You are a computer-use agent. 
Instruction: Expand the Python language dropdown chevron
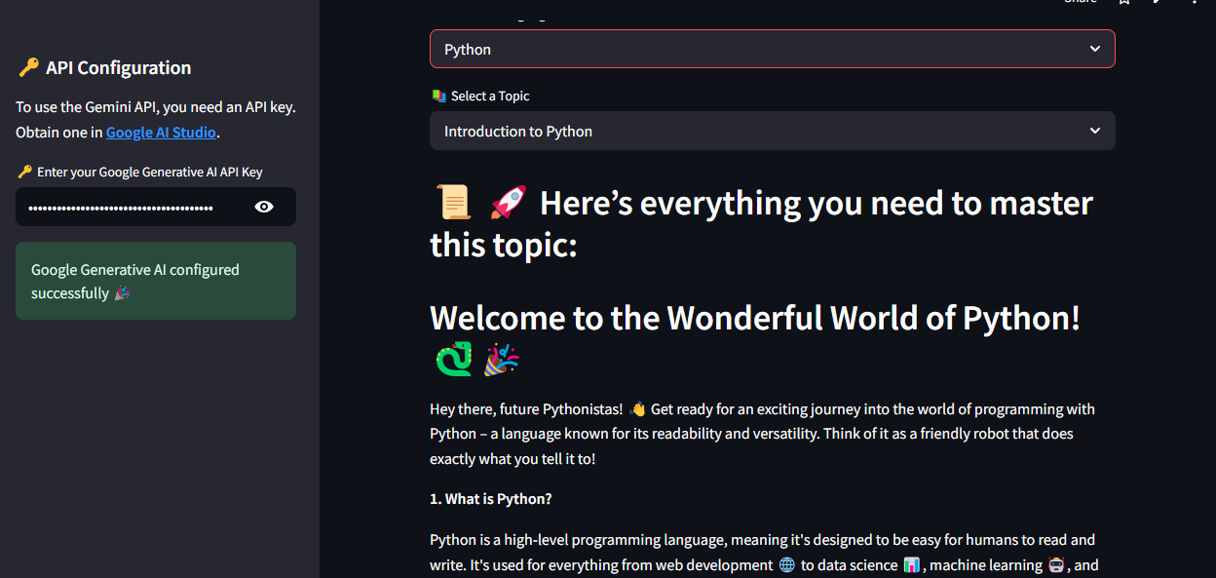coord(1094,49)
